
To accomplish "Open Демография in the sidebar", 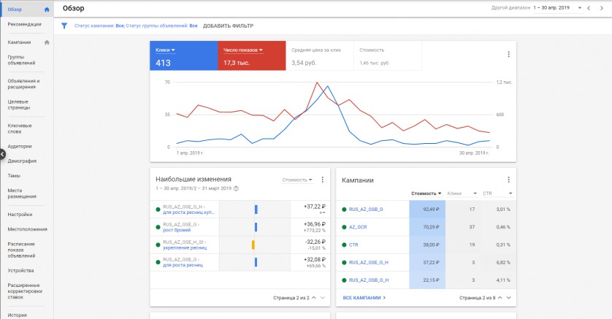I will click(x=22, y=161).
